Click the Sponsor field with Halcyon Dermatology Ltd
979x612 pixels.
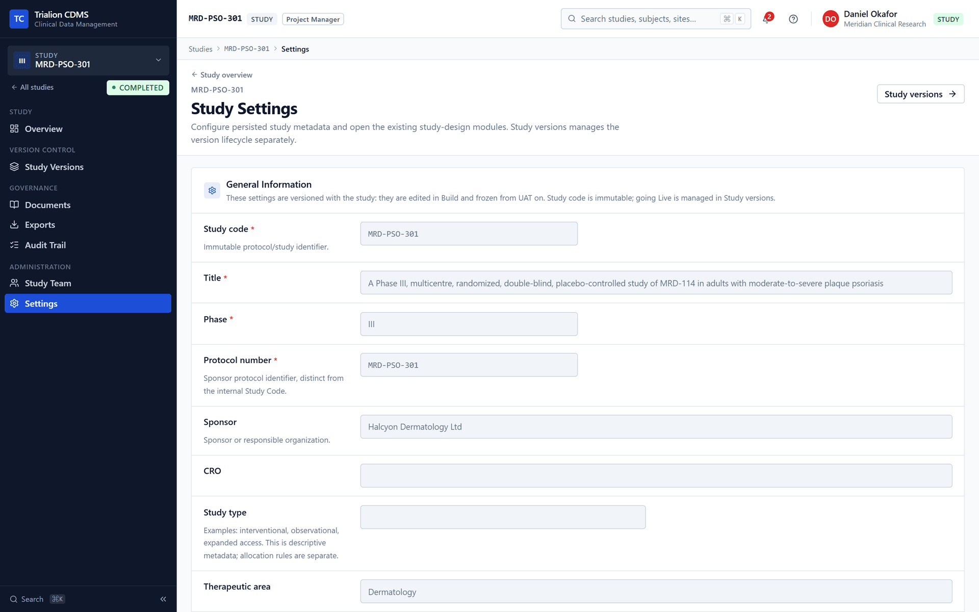tap(656, 427)
